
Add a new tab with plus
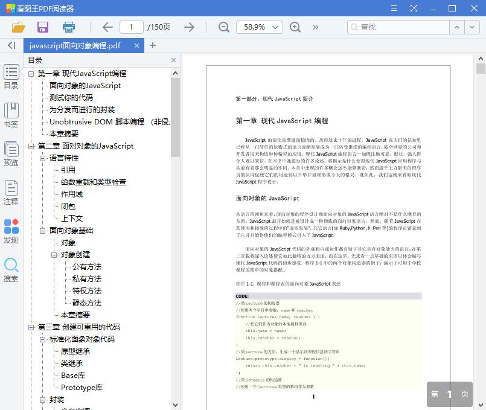pos(153,45)
